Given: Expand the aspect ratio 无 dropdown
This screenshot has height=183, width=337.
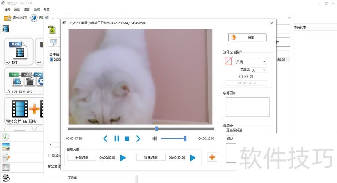Looking at the screenshot, I should (x=259, y=70).
